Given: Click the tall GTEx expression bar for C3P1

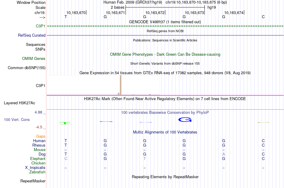Looking at the screenshot, I should tap(121, 85).
